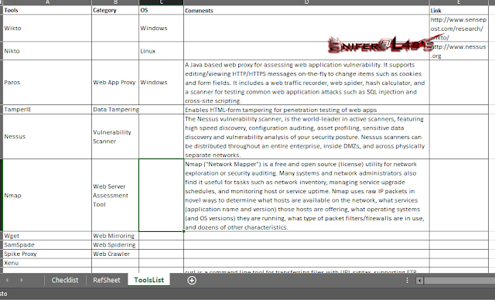Click the horizontal scrollbar track
This screenshot has height=300, width=495.
pos(459,281)
